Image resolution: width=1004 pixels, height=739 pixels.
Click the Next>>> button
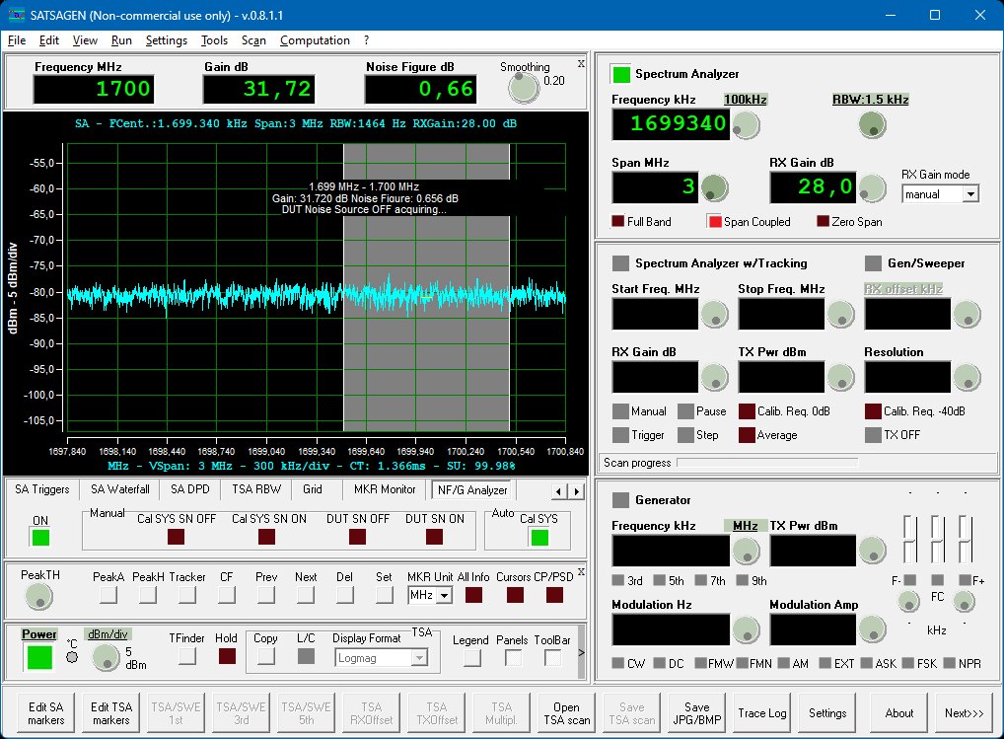[x=965, y=713]
